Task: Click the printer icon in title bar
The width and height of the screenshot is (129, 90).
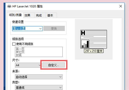Action: click(x=9, y=6)
